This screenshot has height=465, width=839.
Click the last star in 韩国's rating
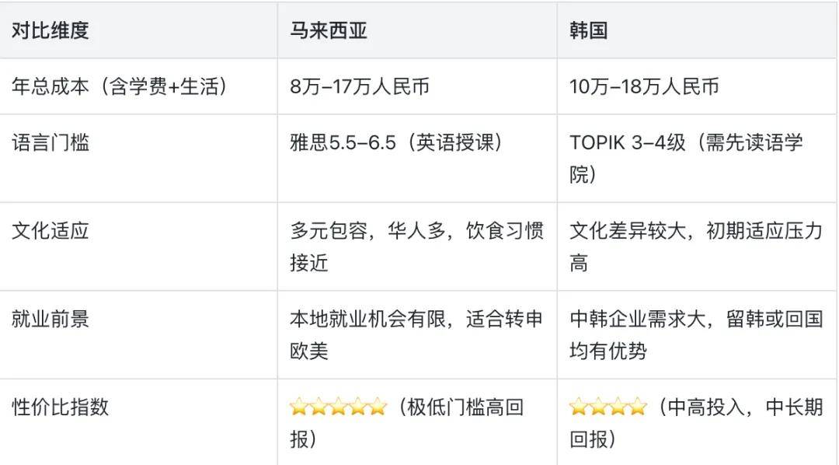pyautogui.click(x=637, y=407)
